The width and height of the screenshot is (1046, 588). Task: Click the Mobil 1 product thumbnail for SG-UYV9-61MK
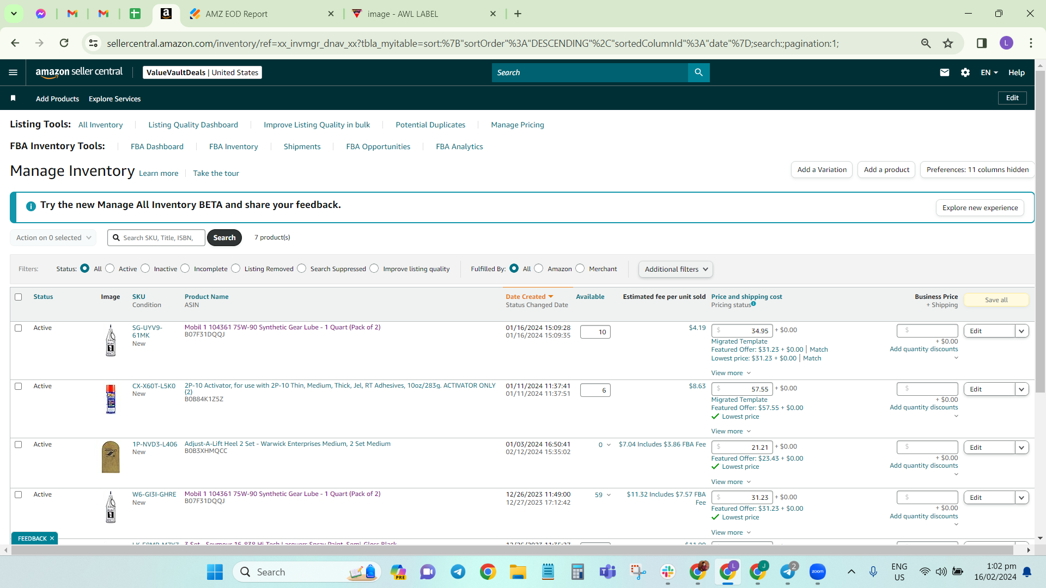[111, 340]
